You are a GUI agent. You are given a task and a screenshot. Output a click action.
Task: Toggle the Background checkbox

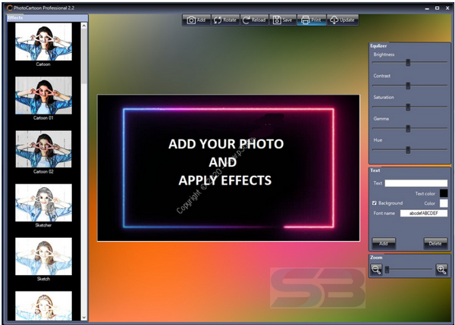click(375, 203)
